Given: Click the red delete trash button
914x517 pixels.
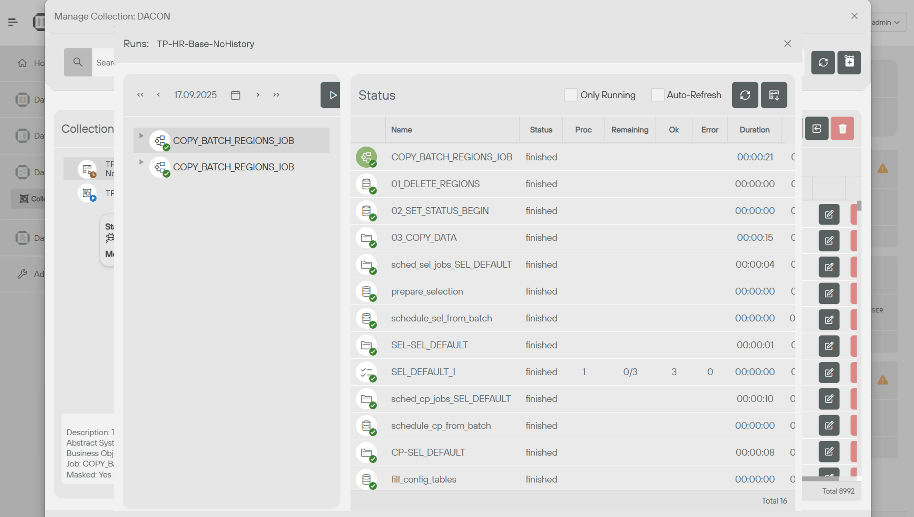Looking at the screenshot, I should [842, 129].
